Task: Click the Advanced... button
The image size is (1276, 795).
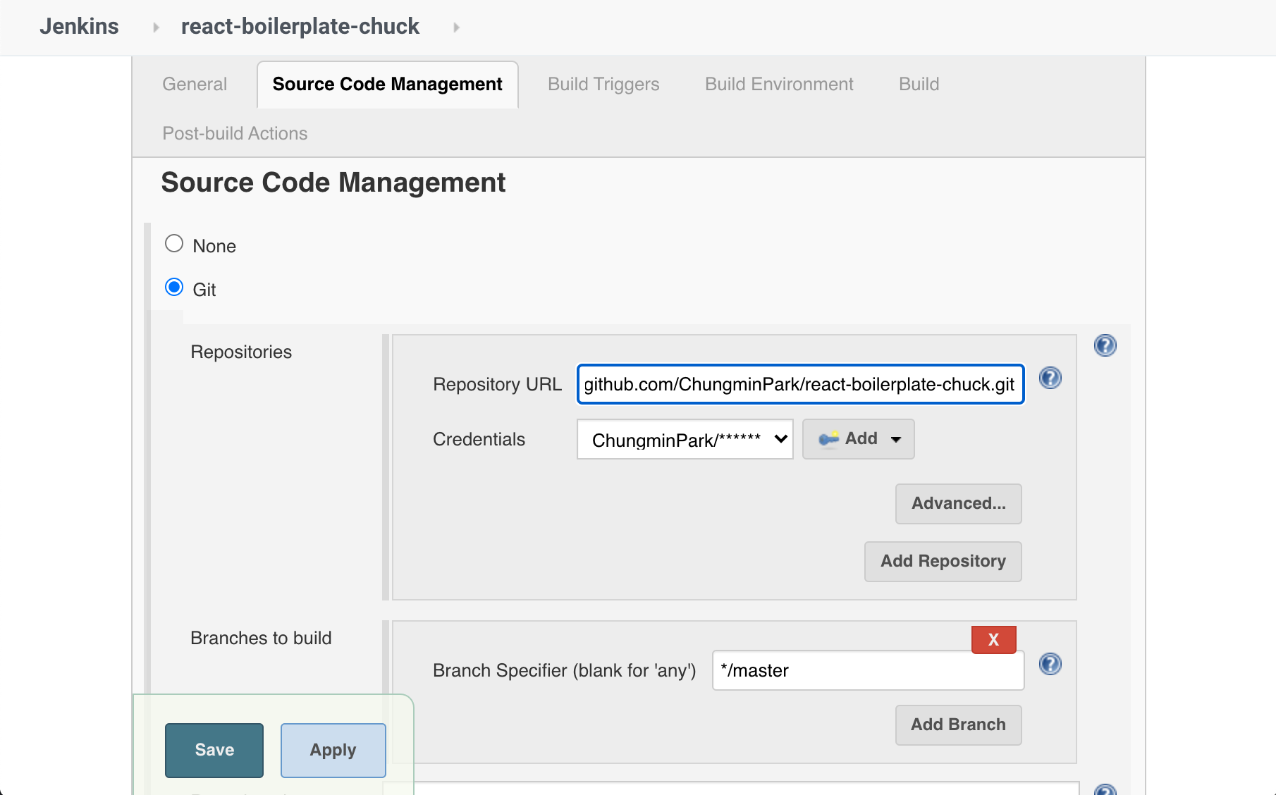Action: pyautogui.click(x=958, y=503)
